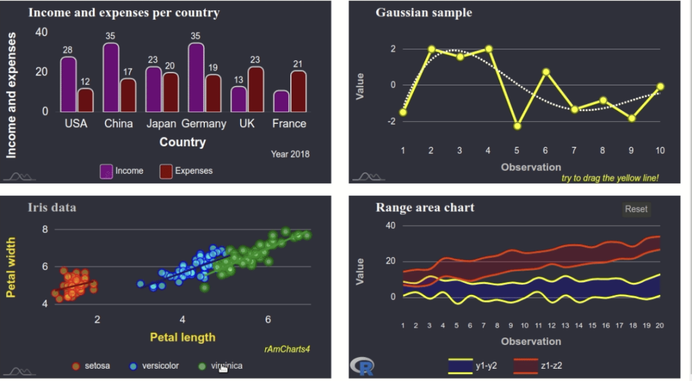Click the 'try to drag the yellow line!' caption
This screenshot has height=381, width=692.
coord(609,178)
